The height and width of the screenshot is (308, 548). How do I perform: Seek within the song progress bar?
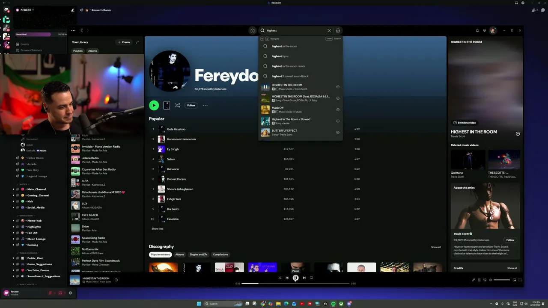tap(295, 283)
